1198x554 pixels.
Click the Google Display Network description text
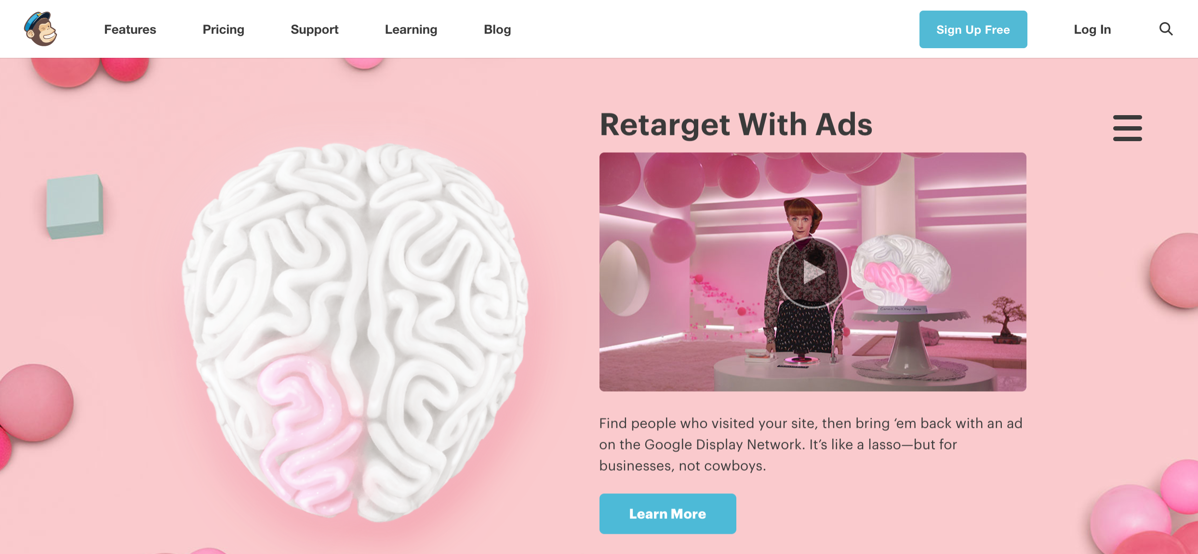[x=811, y=444]
